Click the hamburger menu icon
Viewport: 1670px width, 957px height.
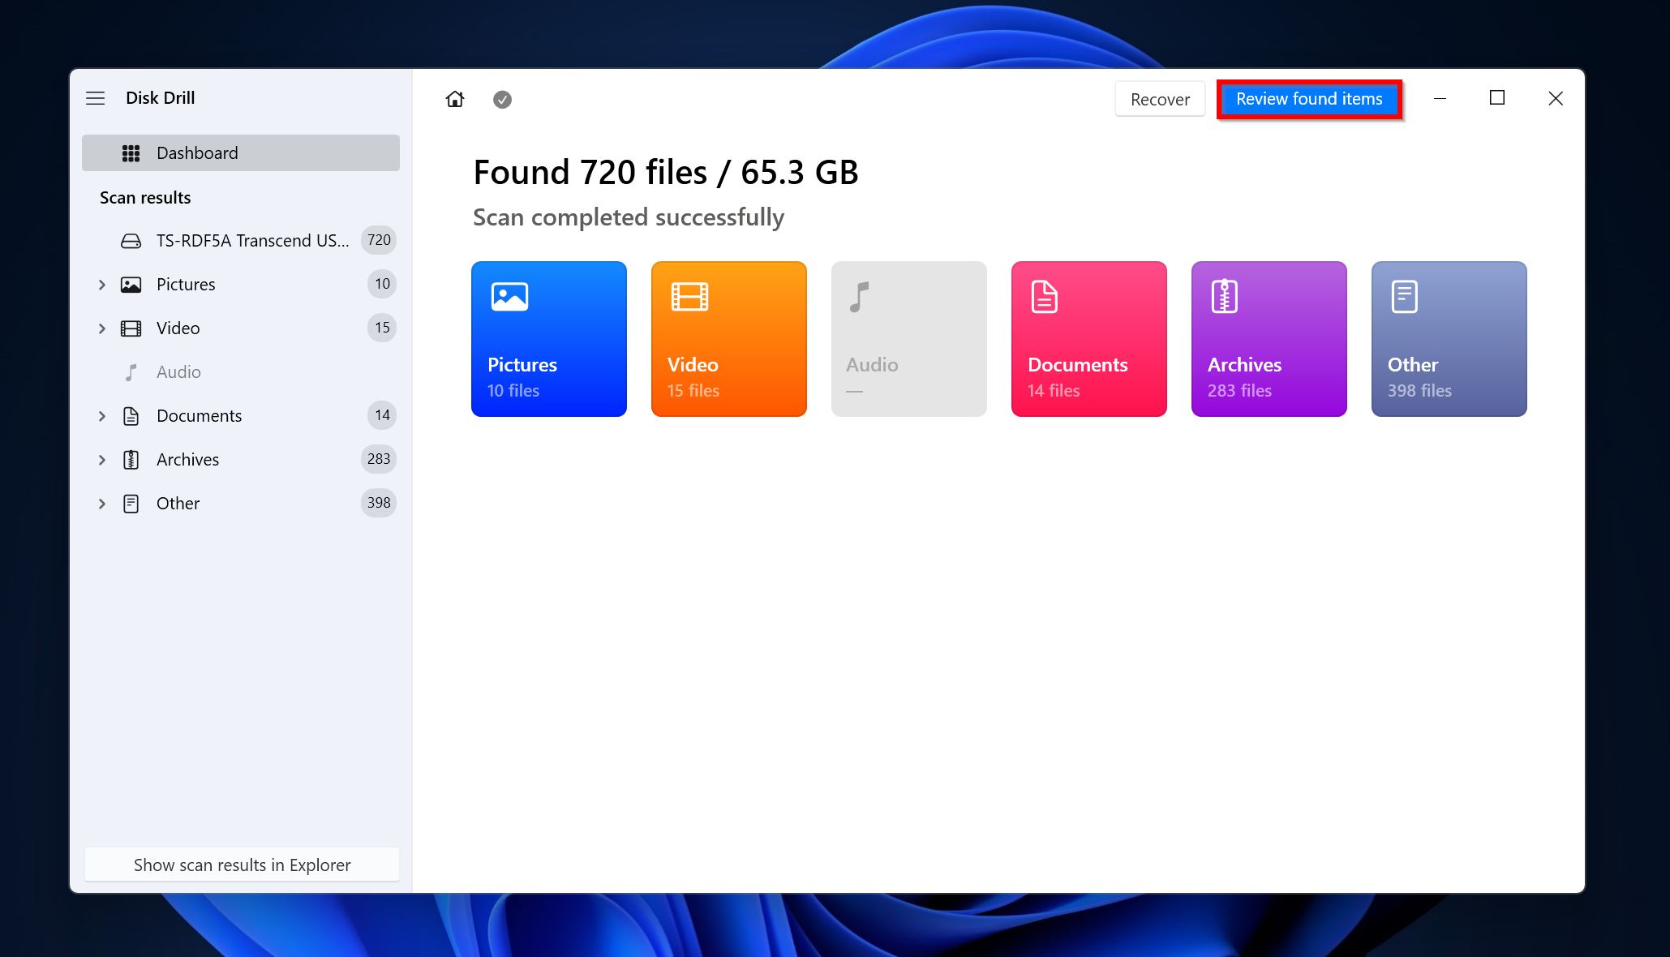click(x=95, y=97)
